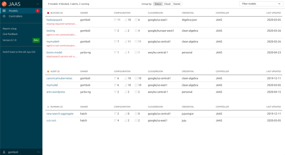
Task: Group models by Cloud
Action: pos(167,4)
